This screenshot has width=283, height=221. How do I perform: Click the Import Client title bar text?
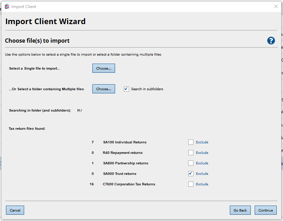click(x=24, y=7)
